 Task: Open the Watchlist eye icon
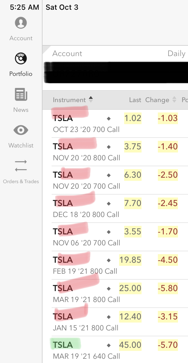[x=21, y=130]
